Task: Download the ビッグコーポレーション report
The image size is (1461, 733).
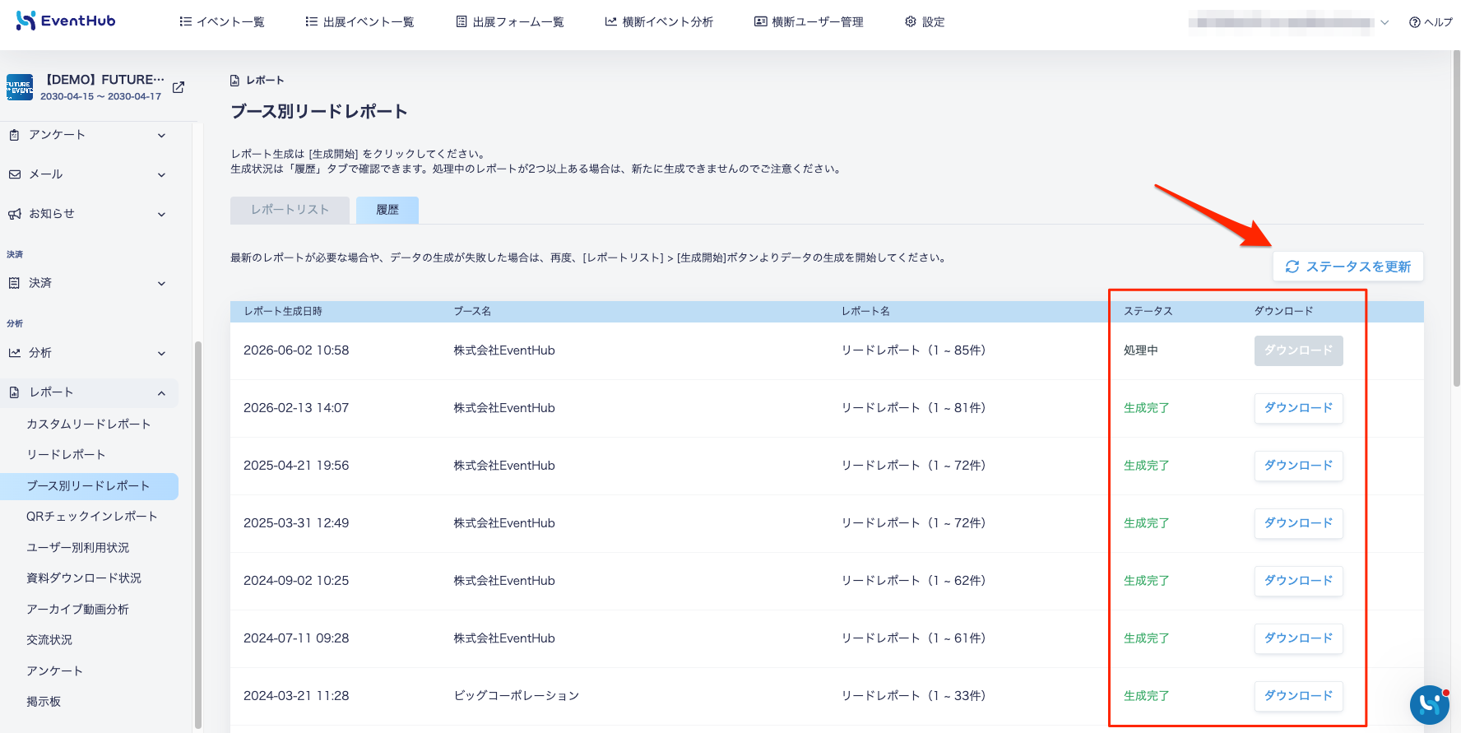Action: 1298,696
